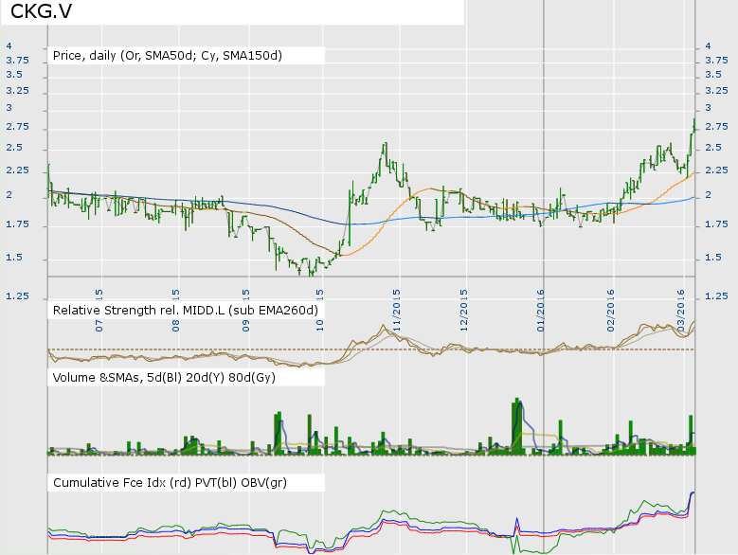Select the tallest volume bar near 01/2016
This screenshot has width=738, height=555.
coord(515,426)
